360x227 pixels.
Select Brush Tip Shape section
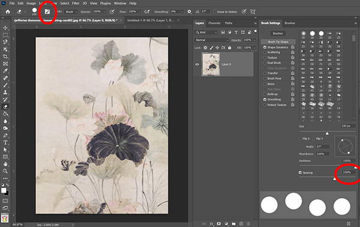pos(278,42)
